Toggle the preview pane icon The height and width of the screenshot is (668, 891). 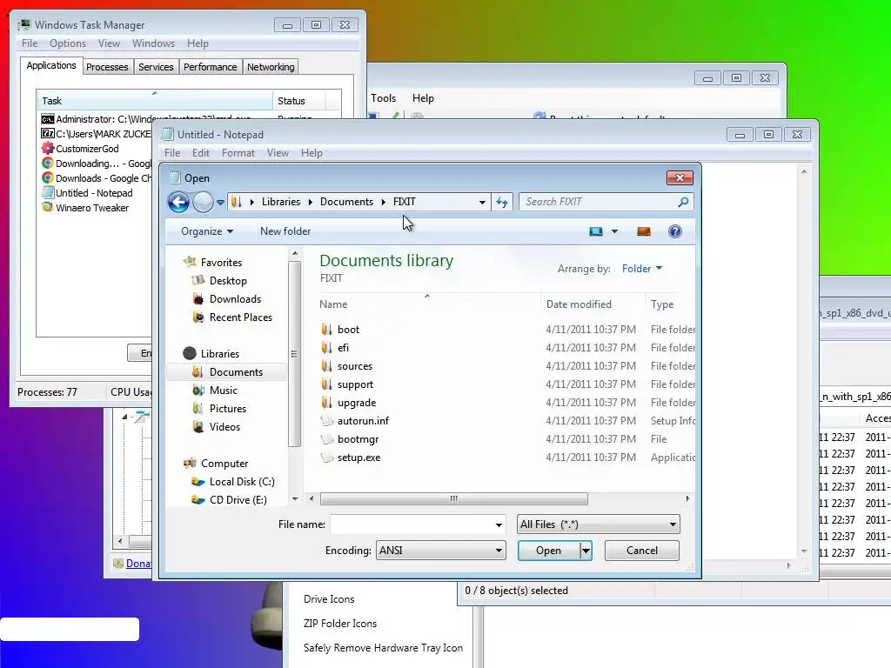(644, 231)
